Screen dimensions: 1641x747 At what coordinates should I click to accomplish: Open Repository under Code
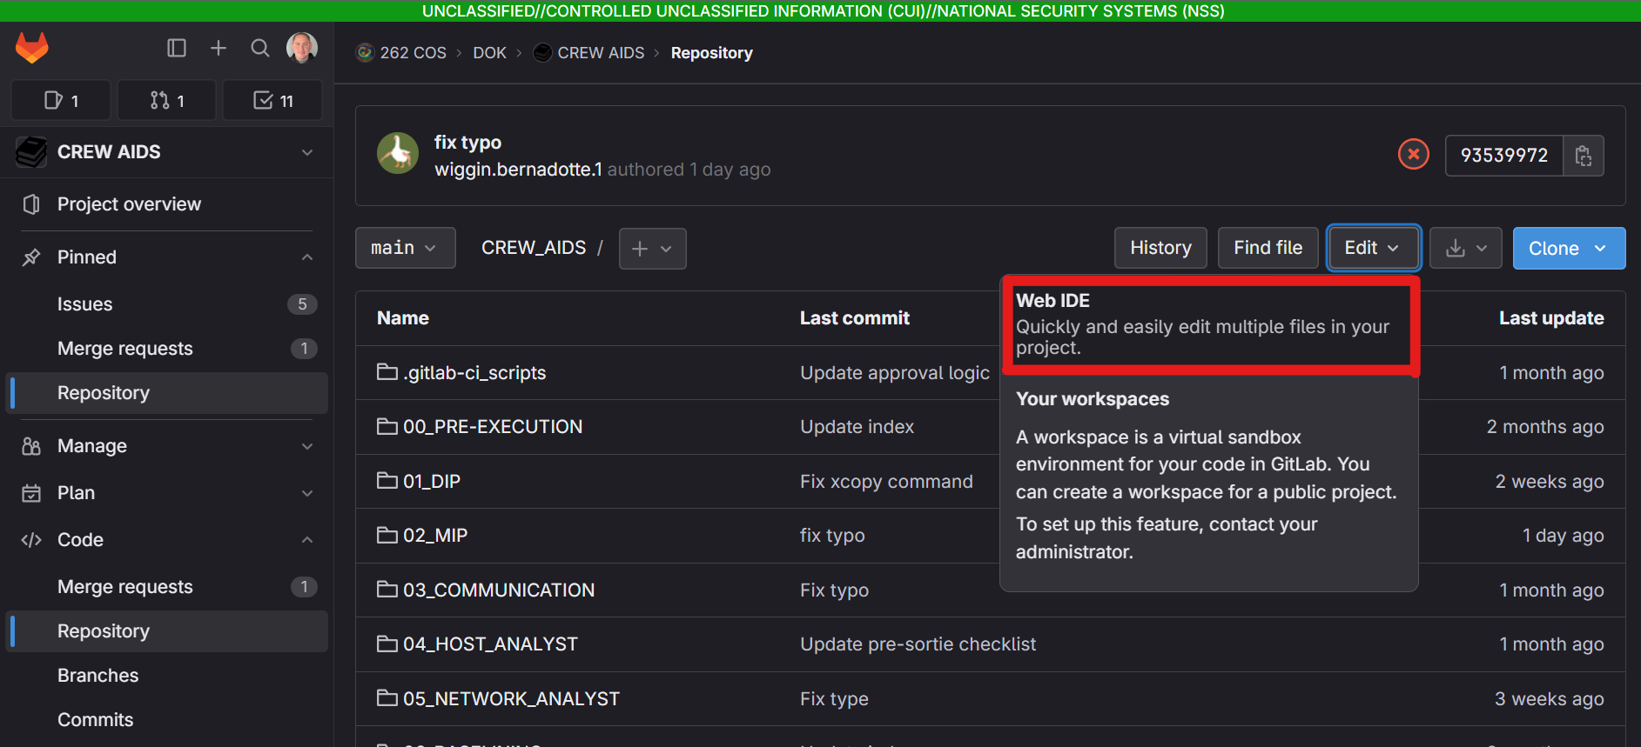click(x=167, y=631)
